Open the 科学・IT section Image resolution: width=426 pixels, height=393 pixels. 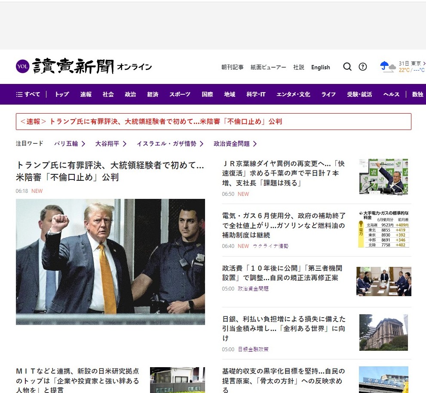[256, 94]
